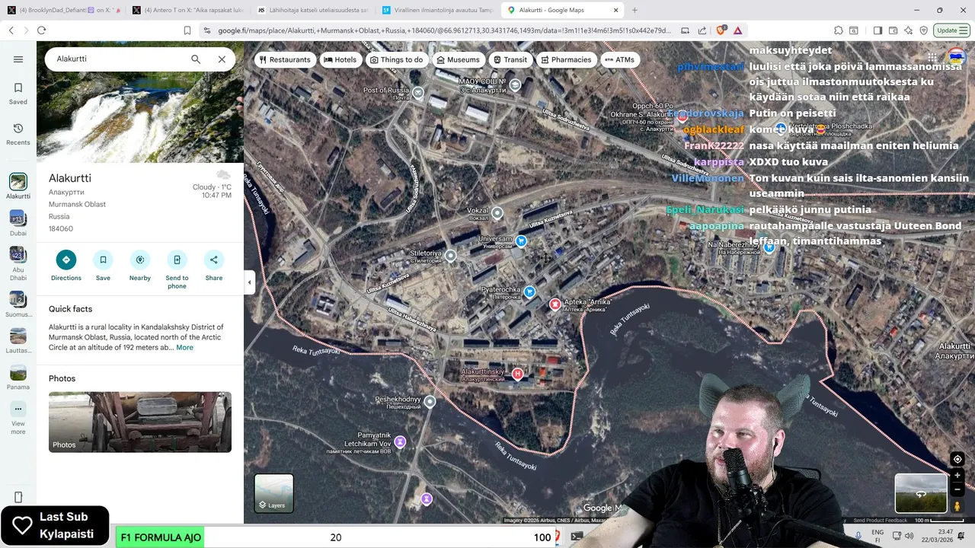This screenshot has height=548, width=975.
Task: Click Send Product Feedback link
Action: click(x=880, y=520)
